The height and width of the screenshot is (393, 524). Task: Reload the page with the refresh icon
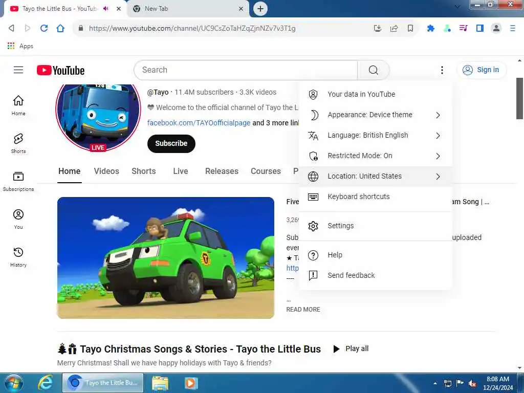[44, 28]
